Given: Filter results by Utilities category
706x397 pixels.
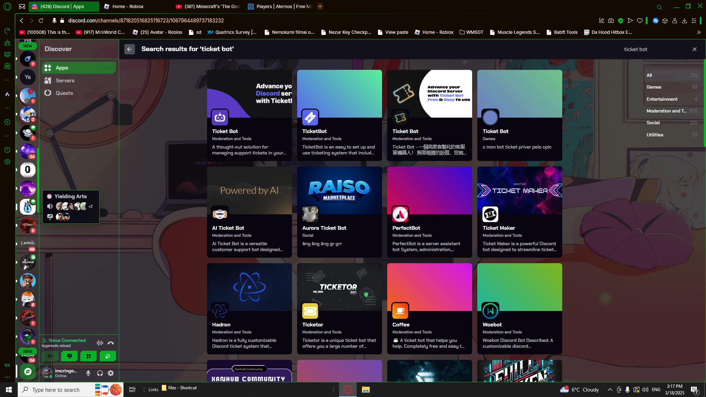Looking at the screenshot, I should click(x=672, y=135).
